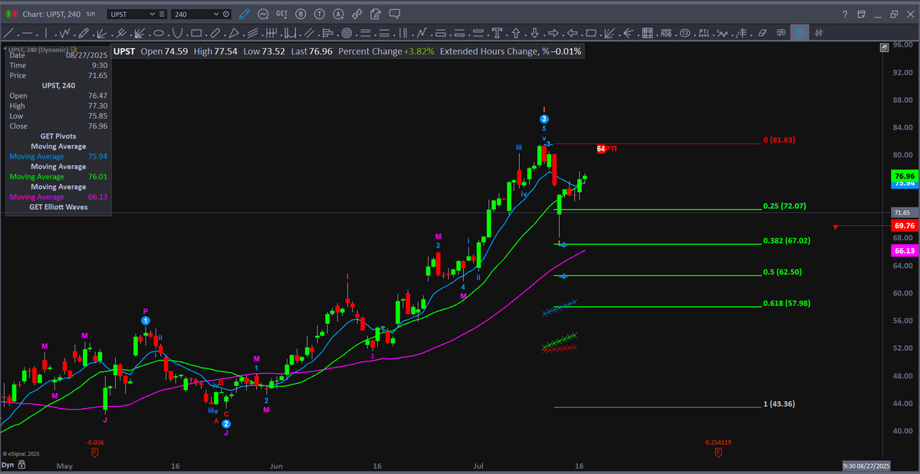Screen dimensions: 920x474
Task: Click the GET tools icon
Action: [281, 14]
